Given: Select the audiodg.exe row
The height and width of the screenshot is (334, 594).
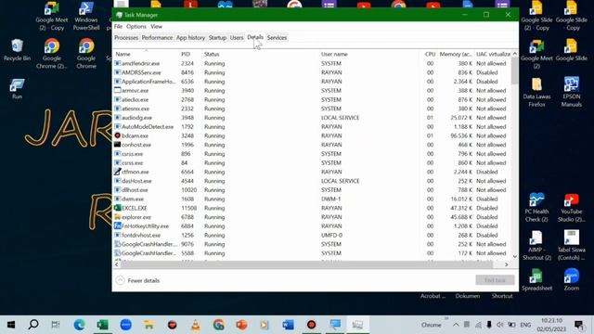Looking at the screenshot, I should (312, 118).
